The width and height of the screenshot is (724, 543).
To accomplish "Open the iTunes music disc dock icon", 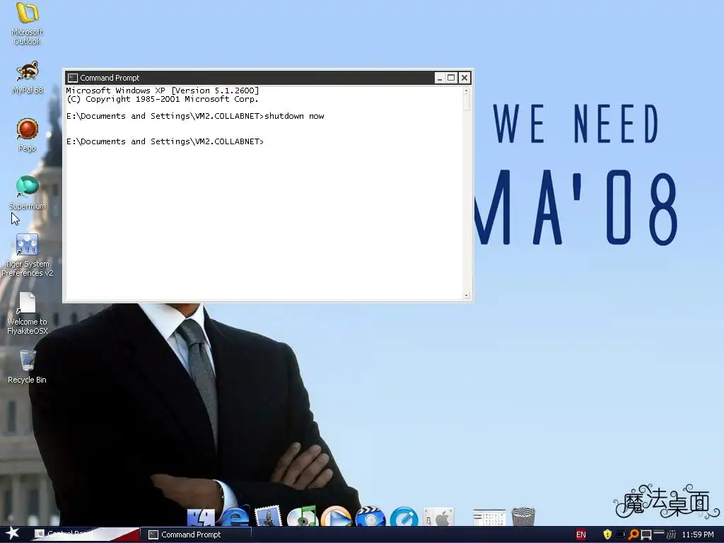I will point(302,516).
